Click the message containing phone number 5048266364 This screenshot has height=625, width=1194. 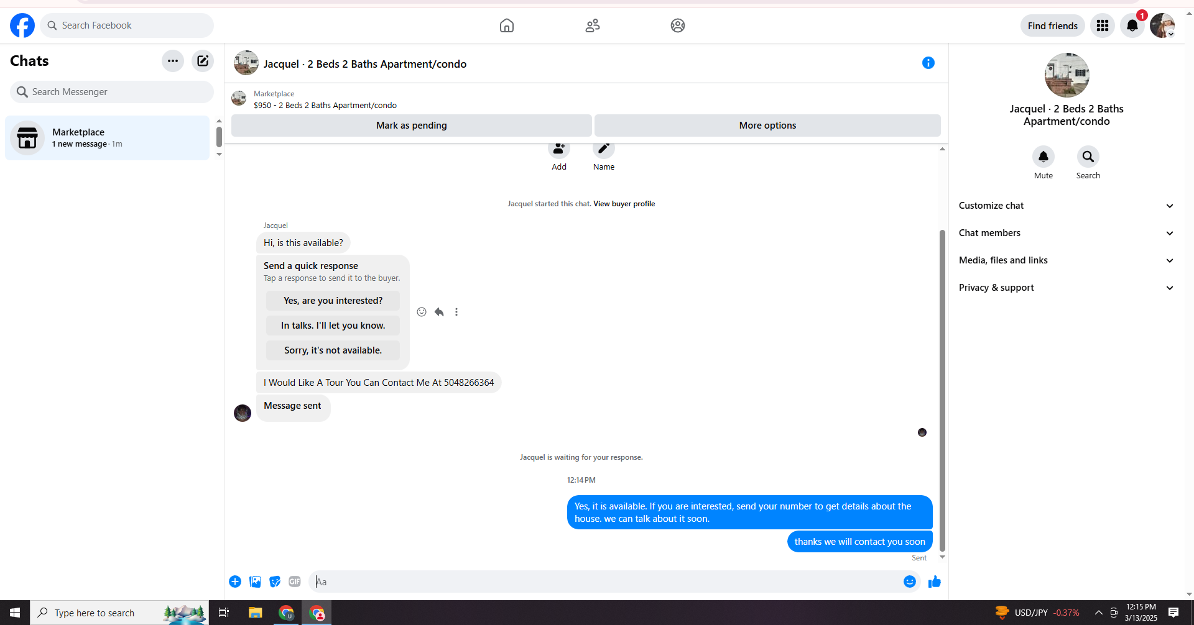379,383
